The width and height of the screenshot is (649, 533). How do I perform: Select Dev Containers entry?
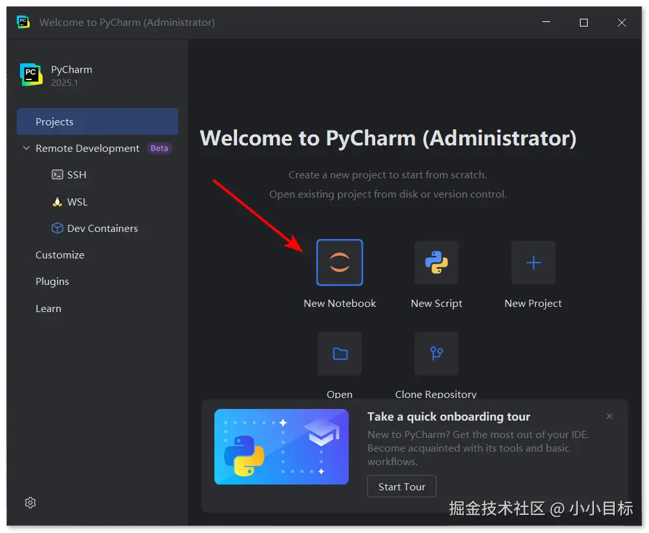102,228
